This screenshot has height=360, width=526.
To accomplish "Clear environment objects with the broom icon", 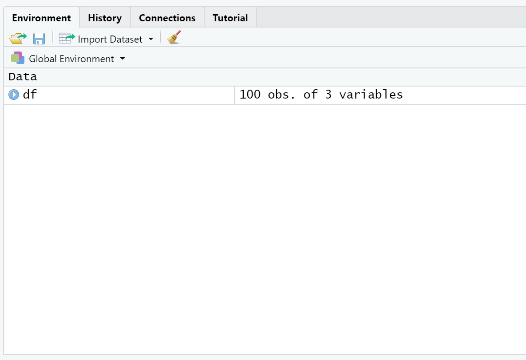I will [174, 37].
